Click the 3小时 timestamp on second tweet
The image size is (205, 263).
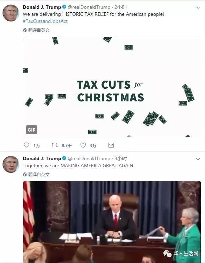coord(120,158)
